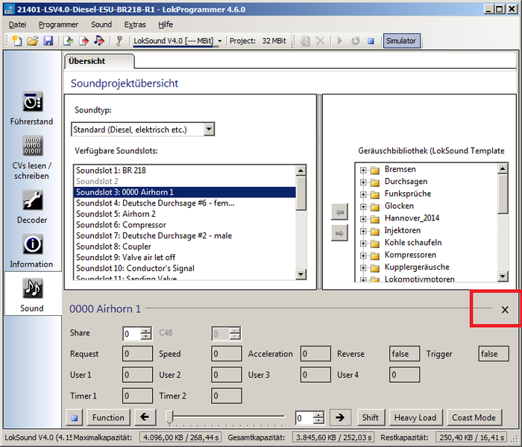Click the speed step value stepper
Screen dimensions: 522x447
(318, 418)
